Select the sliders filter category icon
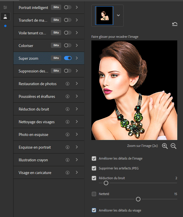183x217 pixels. tap(5, 7)
